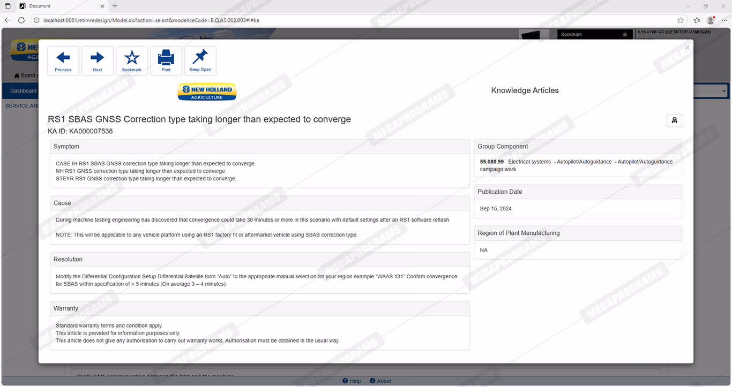Viewport: 732px width, 387px height.
Task: Bookmark this knowledge article
Action: [x=132, y=60]
